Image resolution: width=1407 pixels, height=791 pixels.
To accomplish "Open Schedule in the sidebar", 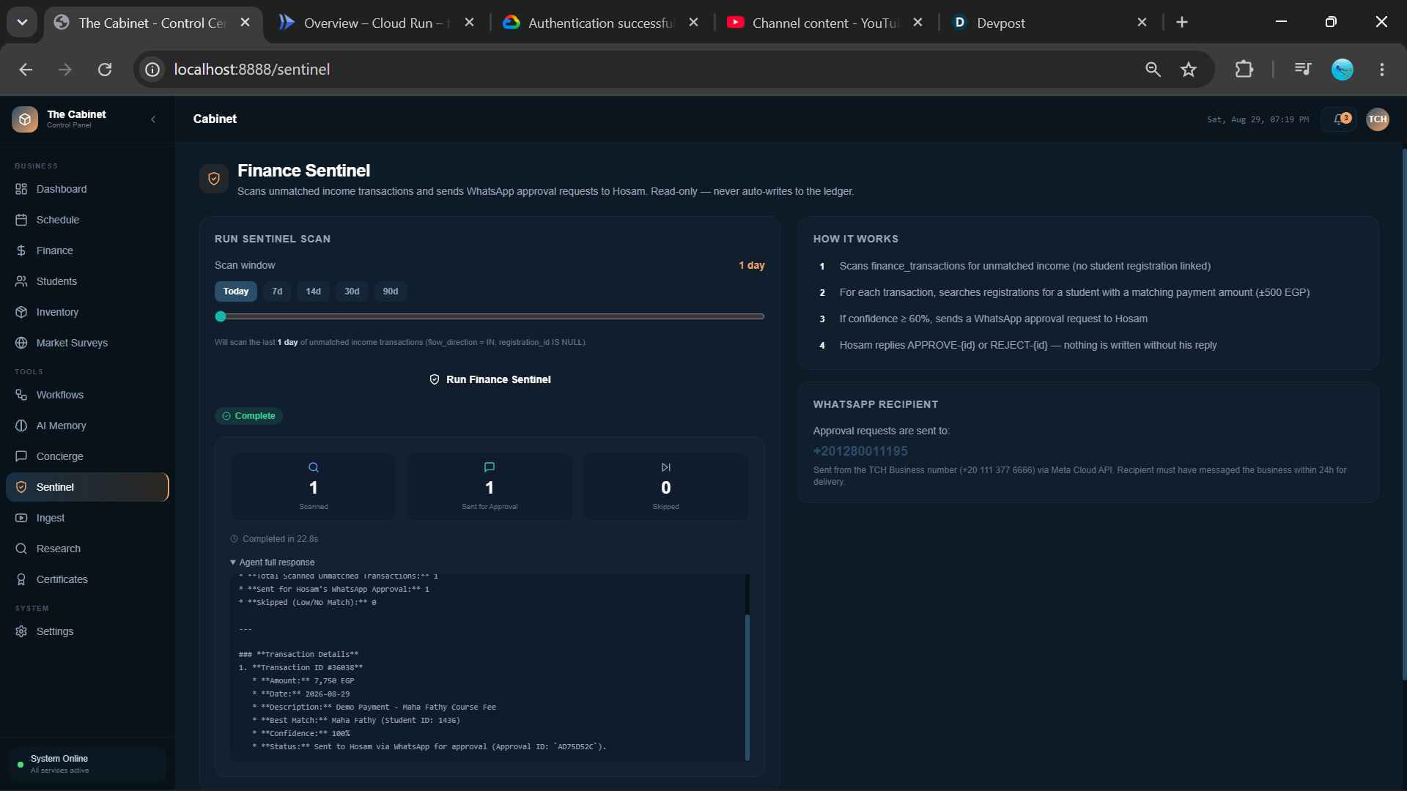I will 87,220.
